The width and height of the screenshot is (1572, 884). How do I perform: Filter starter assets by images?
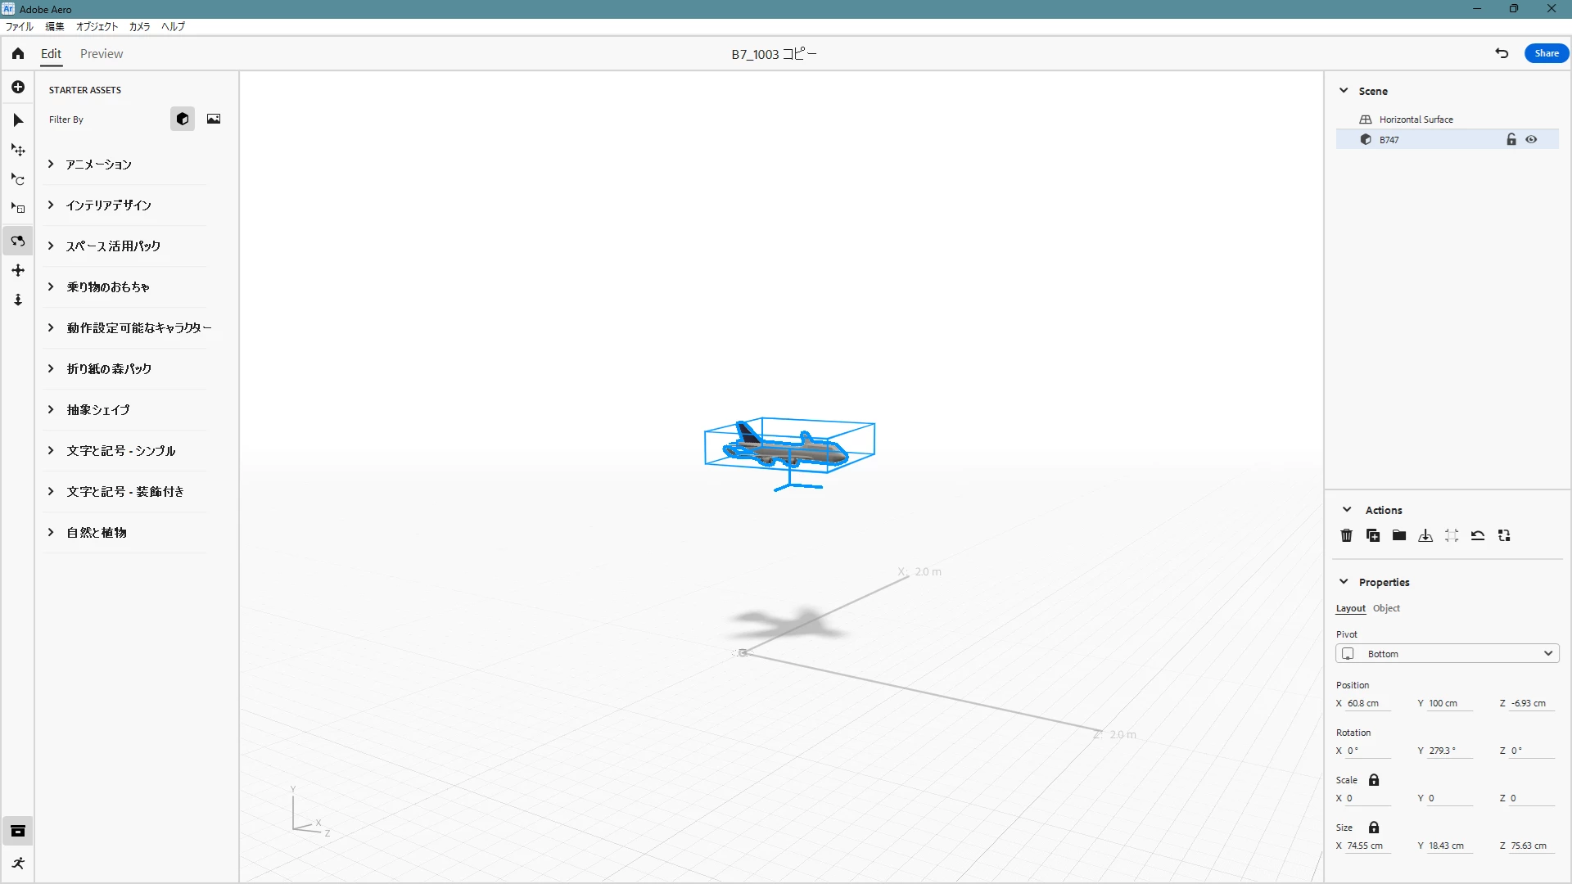tap(214, 119)
